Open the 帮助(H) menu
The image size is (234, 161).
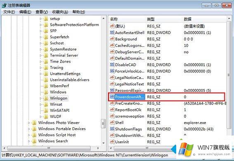click(x=79, y=12)
